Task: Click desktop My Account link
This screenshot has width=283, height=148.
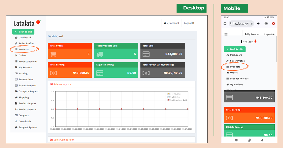Action: tap(171, 23)
